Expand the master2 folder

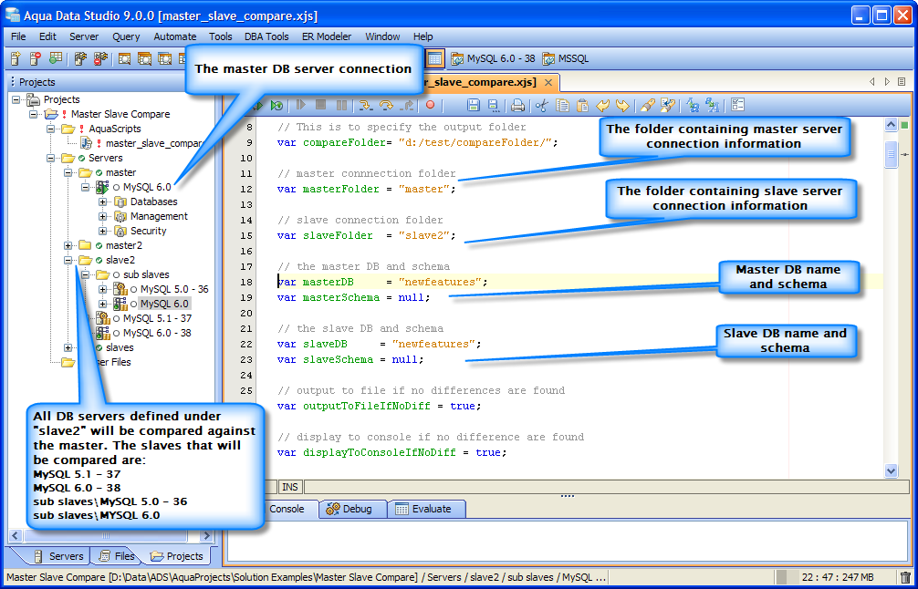68,245
